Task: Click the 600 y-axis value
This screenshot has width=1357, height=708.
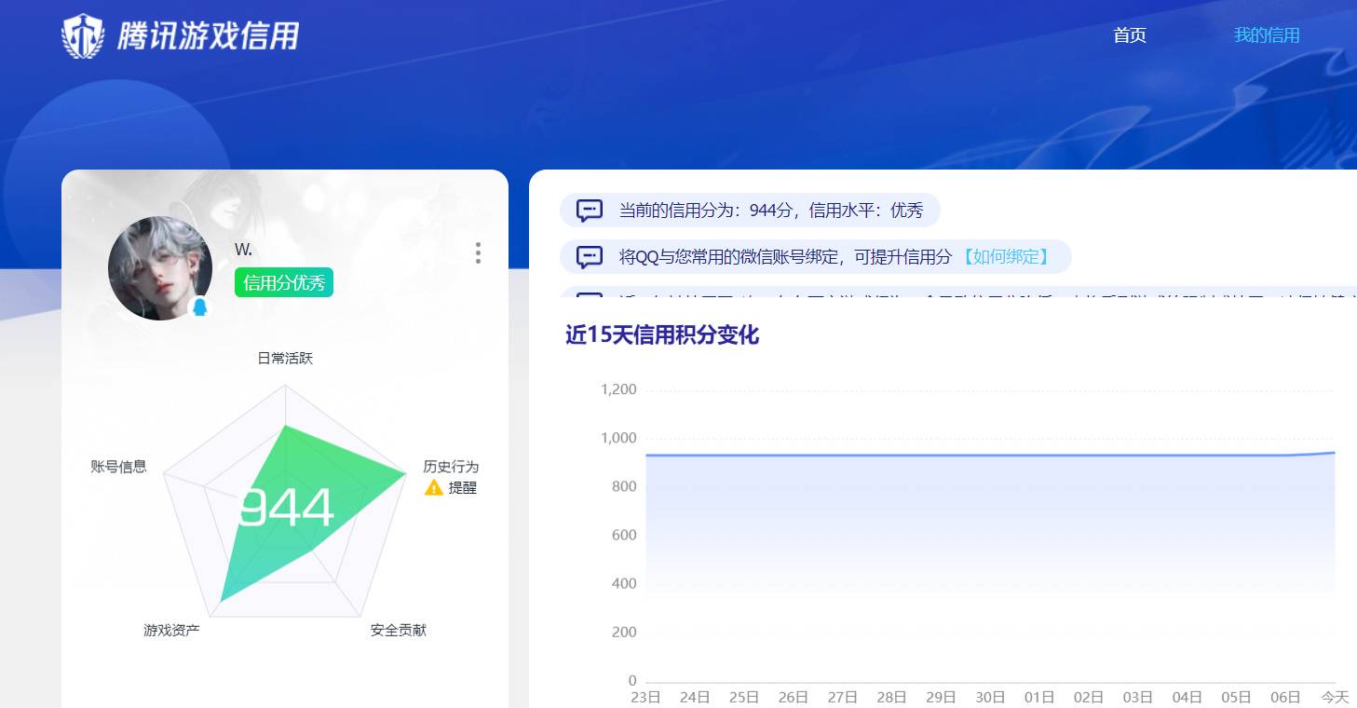Action: click(625, 535)
